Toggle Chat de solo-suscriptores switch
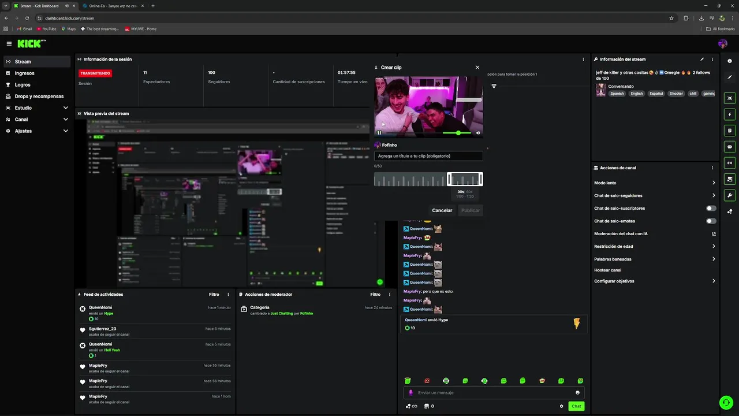739x416 pixels. click(x=711, y=209)
